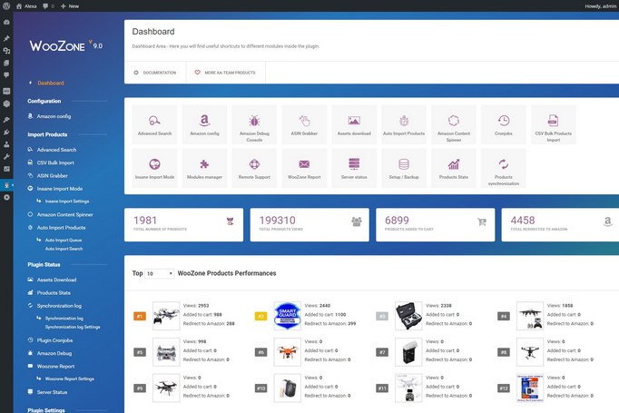The height and width of the screenshot is (413, 619).
Task: Click the users icon on 199310 card
Action: (357, 221)
